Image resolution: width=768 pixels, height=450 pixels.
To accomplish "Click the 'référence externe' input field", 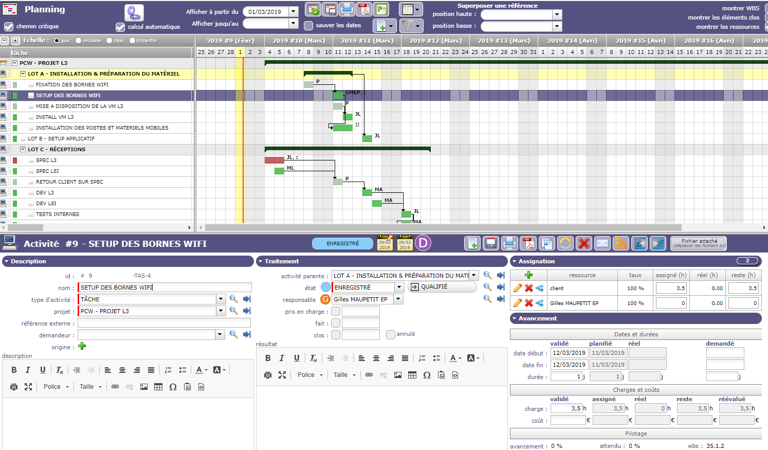I will 164,323.
